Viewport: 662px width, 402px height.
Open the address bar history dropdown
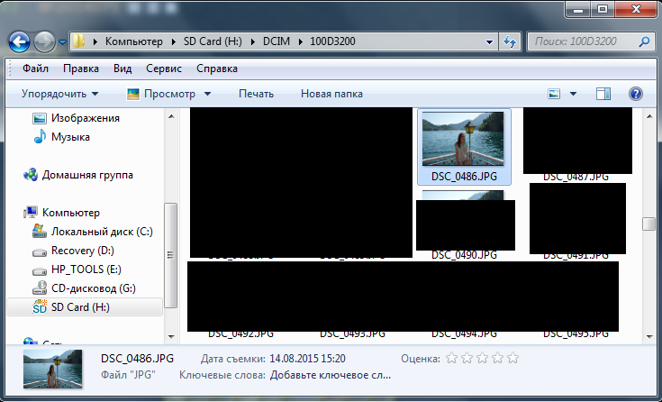coord(489,41)
